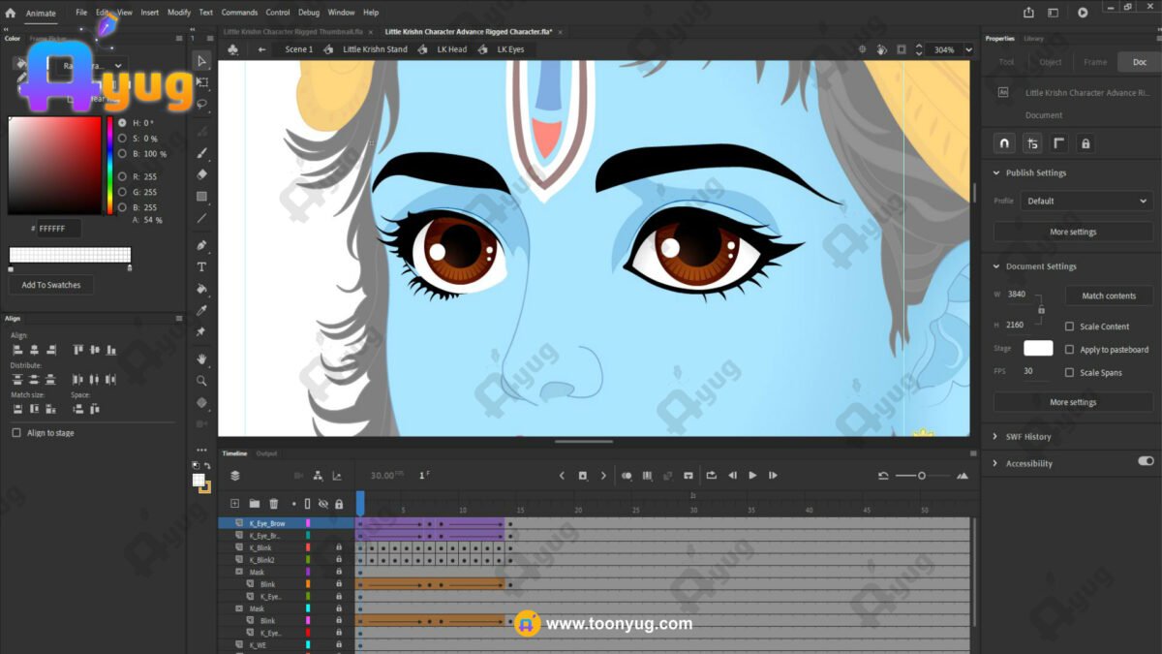The width and height of the screenshot is (1162, 654).
Task: Click the New Folder icon in timeline
Action: click(x=254, y=504)
